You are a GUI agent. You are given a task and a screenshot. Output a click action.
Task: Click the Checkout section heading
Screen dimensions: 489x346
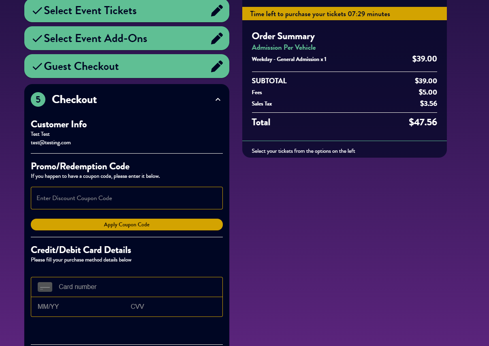pos(75,99)
